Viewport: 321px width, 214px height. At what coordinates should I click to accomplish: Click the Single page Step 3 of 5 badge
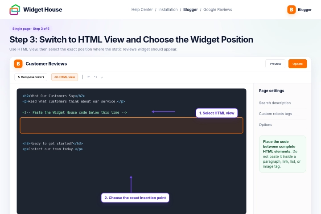31,29
